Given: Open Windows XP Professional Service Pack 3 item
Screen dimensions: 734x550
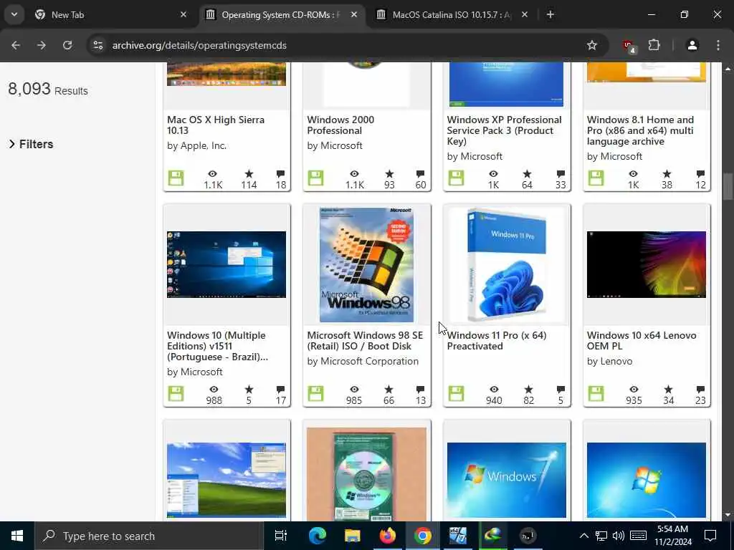Looking at the screenshot, I should tap(504, 130).
